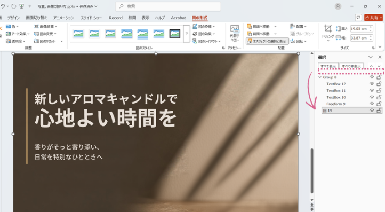Viewport: 385px width, 212px height.
Task: Open the Acrobat tab
Action: [178, 18]
